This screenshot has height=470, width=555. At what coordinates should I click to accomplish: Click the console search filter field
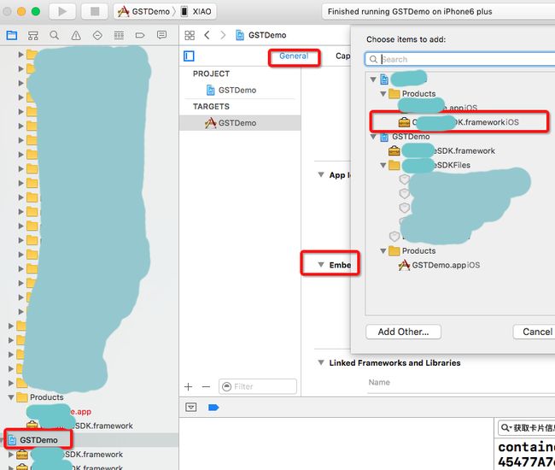(x=526, y=428)
